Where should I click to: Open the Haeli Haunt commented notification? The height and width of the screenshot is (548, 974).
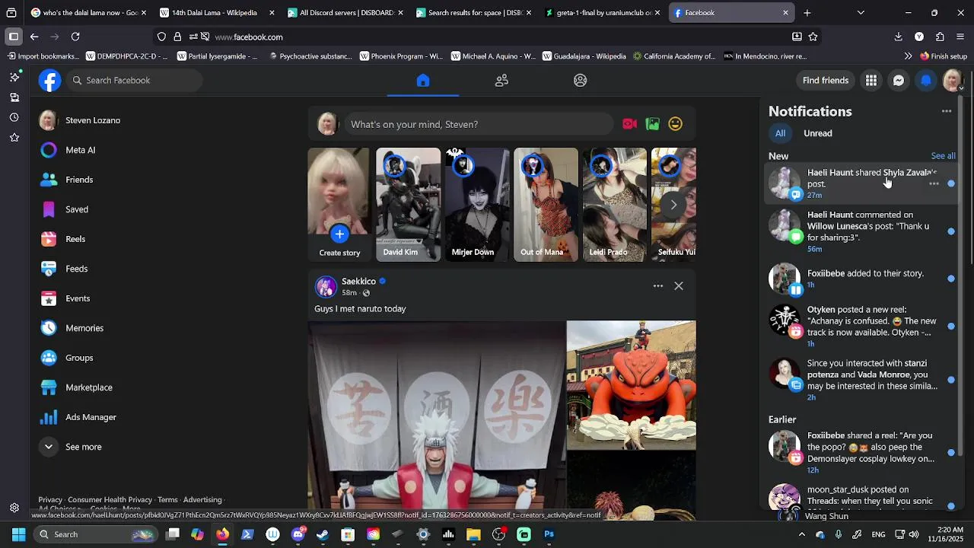pos(861,231)
